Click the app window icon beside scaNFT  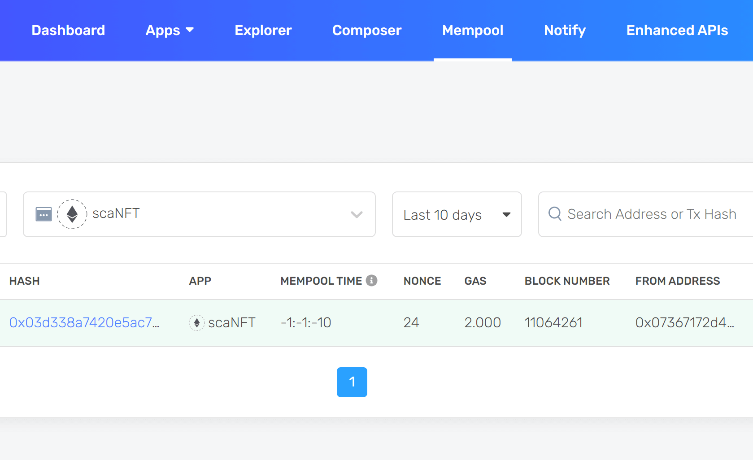tap(44, 214)
